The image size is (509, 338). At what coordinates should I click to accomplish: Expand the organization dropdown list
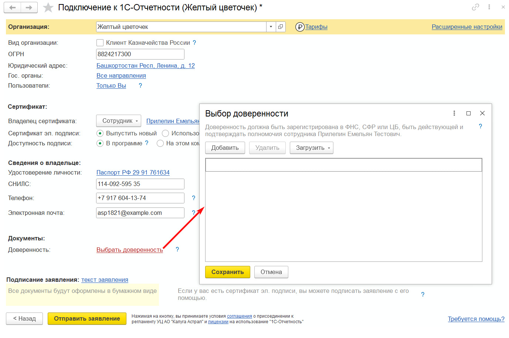click(271, 27)
